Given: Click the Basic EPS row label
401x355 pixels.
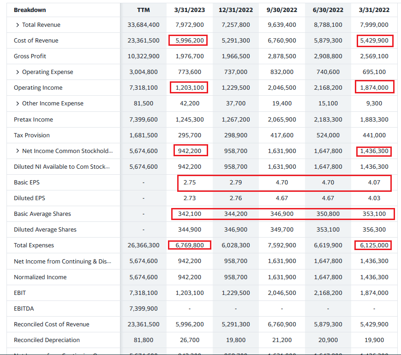Looking at the screenshot, I should pos(27,183).
